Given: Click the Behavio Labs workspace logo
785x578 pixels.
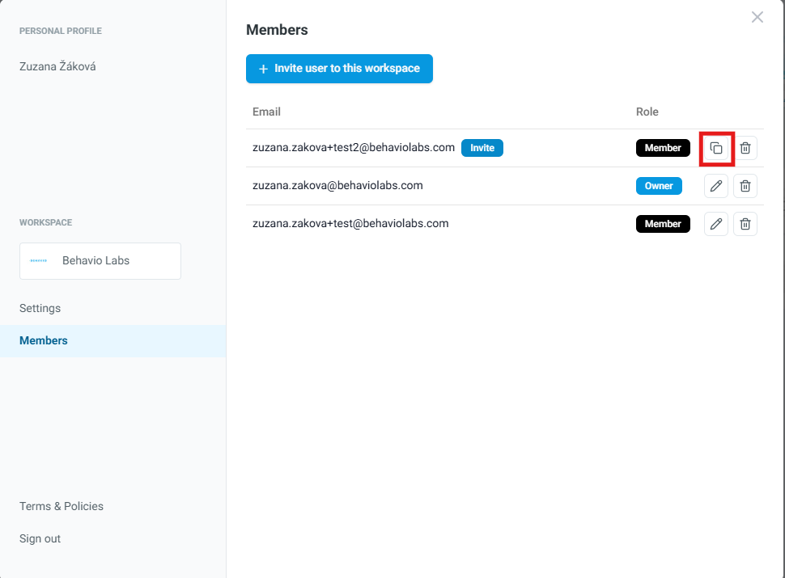Looking at the screenshot, I should coord(38,261).
